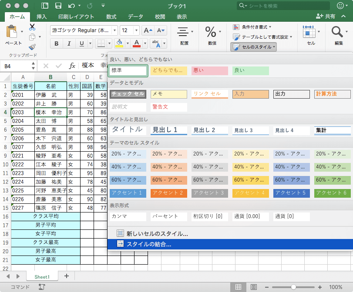Click the fill color bucket

pyautogui.click(x=119, y=43)
